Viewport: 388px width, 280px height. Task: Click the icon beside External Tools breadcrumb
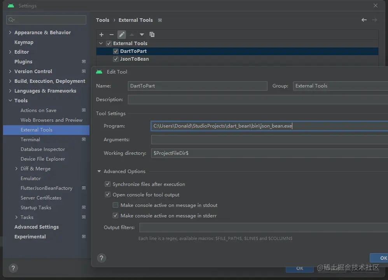click(x=160, y=20)
